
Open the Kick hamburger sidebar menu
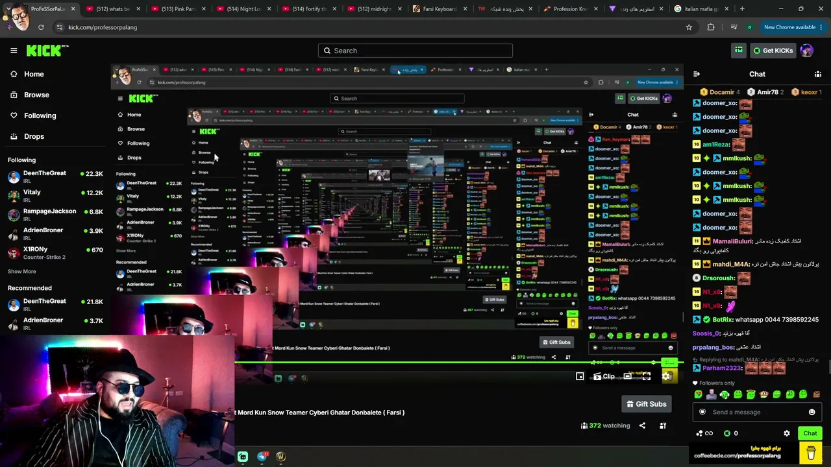coord(14,51)
